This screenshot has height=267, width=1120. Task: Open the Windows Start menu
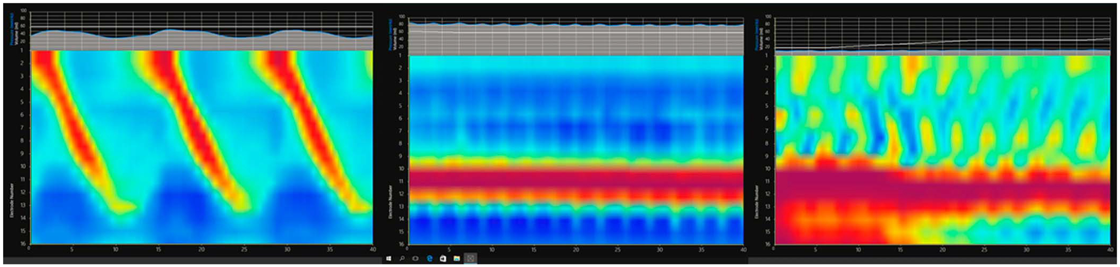click(x=389, y=258)
